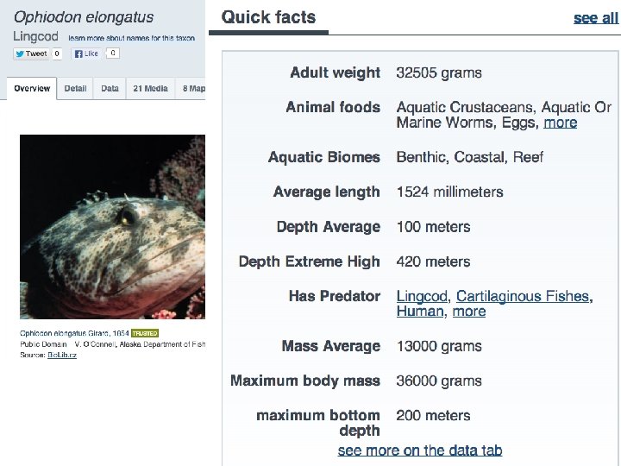Click the Twitter Tweet button
This screenshot has width=621, height=466.
(31, 54)
